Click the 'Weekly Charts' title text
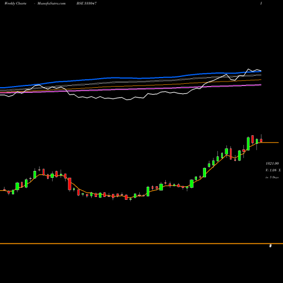 point(15,3)
